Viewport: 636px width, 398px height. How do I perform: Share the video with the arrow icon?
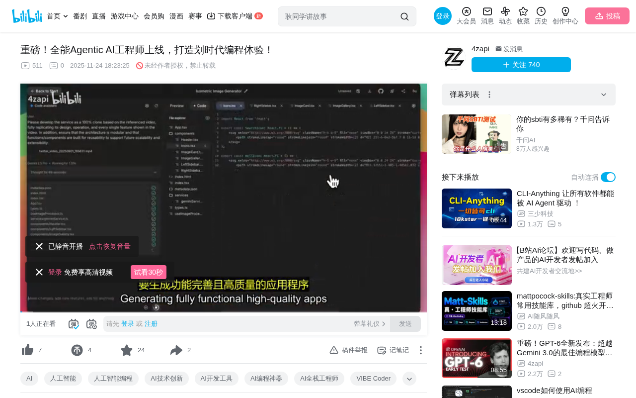[x=176, y=350]
